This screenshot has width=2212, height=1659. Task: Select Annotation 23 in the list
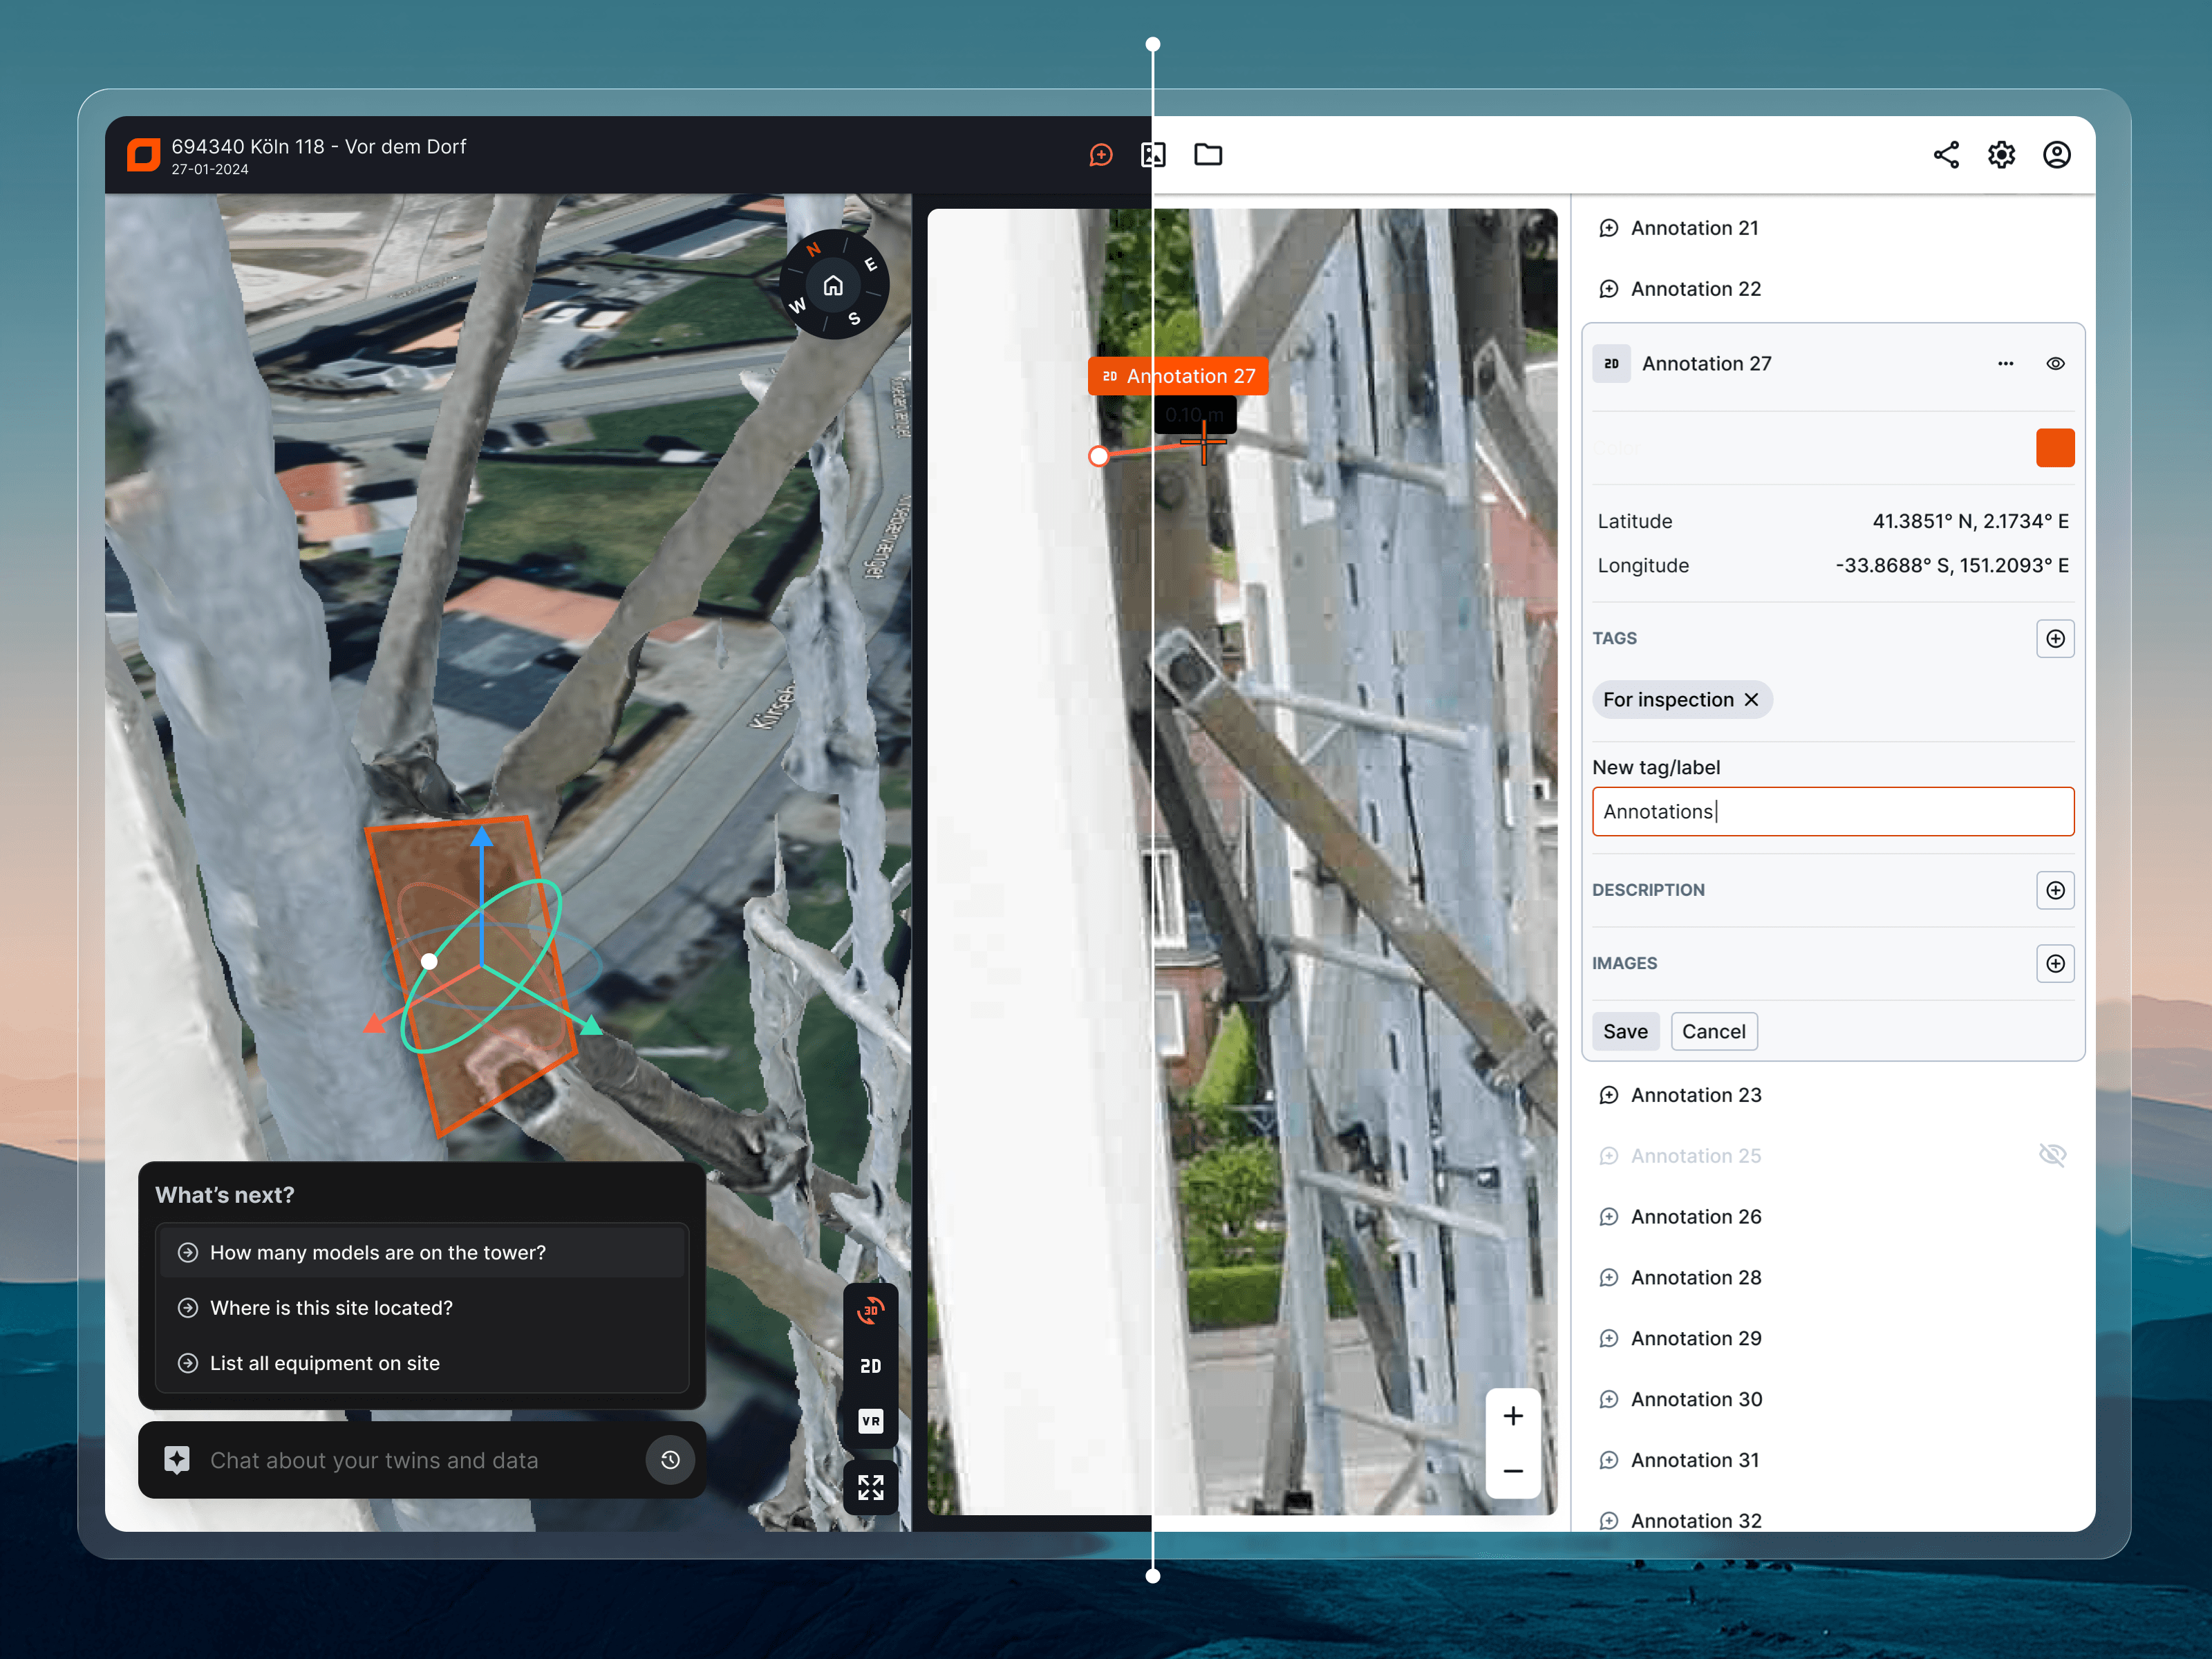point(1696,1095)
